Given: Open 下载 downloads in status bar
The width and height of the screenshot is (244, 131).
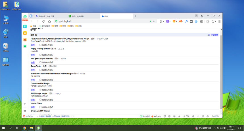Looking at the screenshot, I should [186, 116].
